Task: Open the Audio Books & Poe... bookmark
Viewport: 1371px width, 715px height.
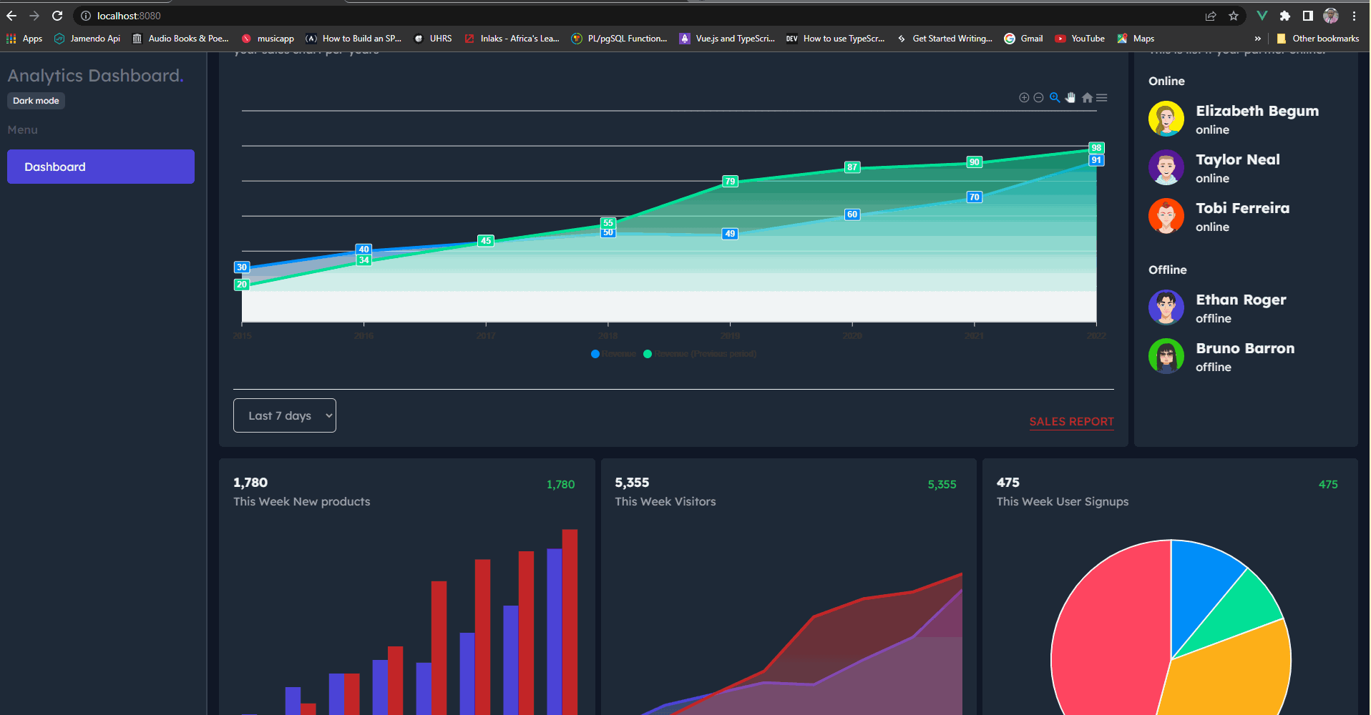Action: click(180, 39)
